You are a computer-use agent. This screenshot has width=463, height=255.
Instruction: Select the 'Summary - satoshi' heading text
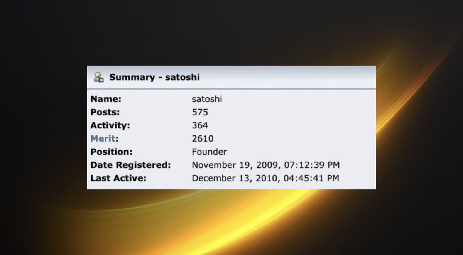(154, 77)
